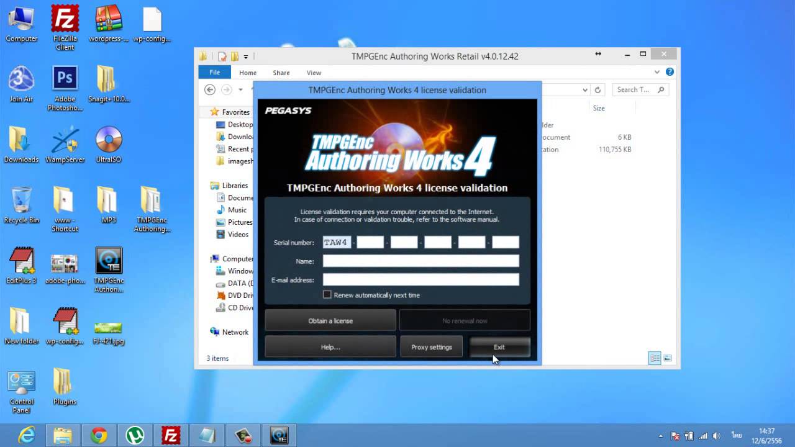Open the Downloads desktop folder
This screenshot has height=447, width=795.
point(21,145)
